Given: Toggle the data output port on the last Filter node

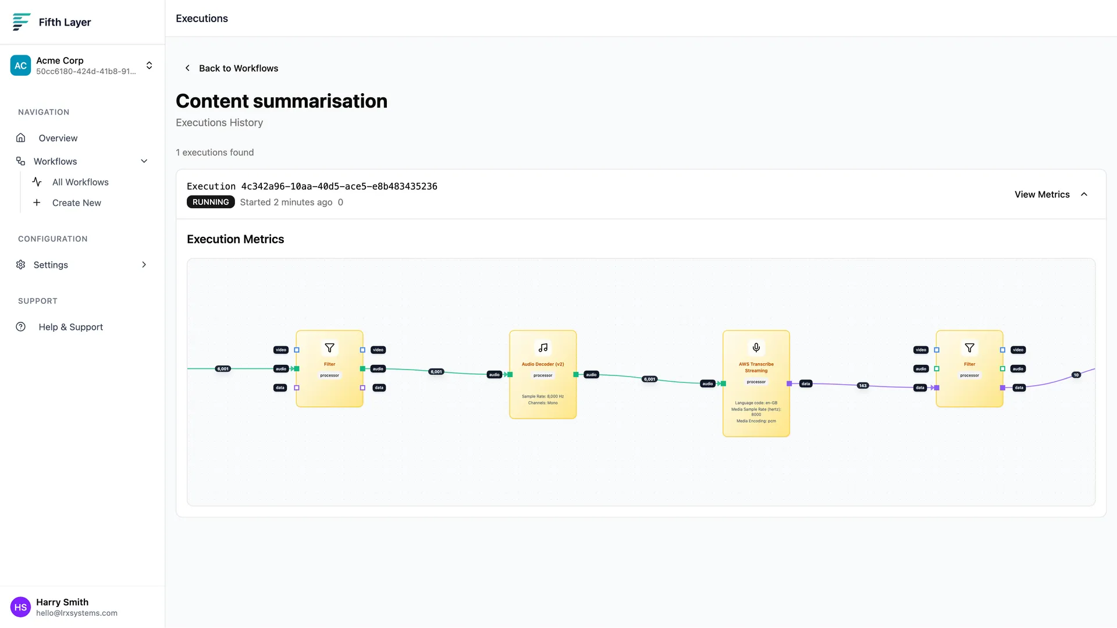Looking at the screenshot, I should click(x=1002, y=388).
